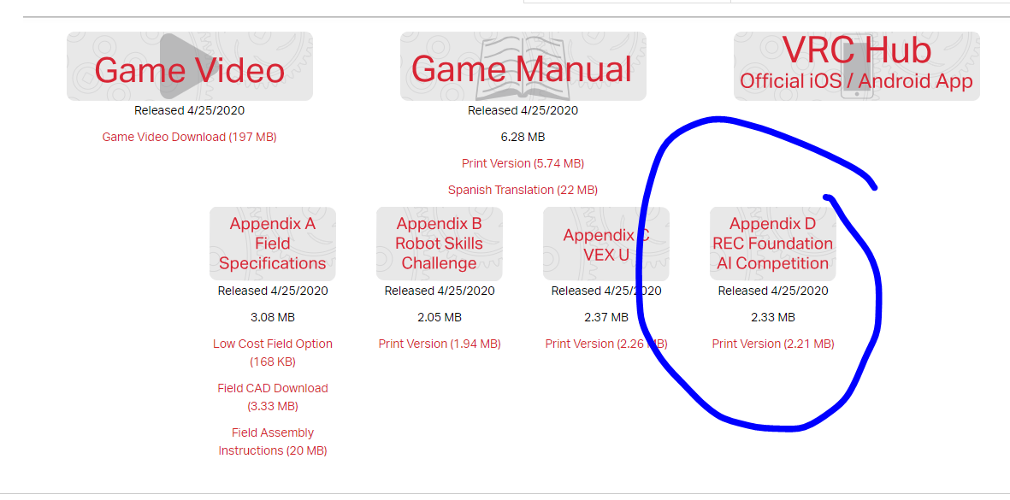Open the Appendix A Field Specifications tile

(273, 244)
